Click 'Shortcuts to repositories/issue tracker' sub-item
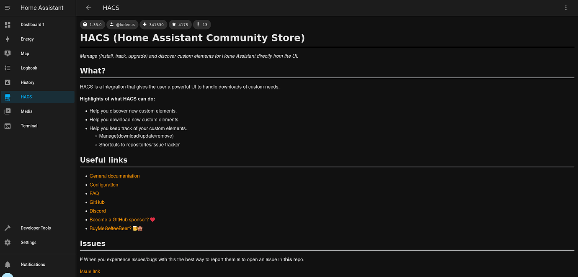578x277 pixels. tap(139, 145)
